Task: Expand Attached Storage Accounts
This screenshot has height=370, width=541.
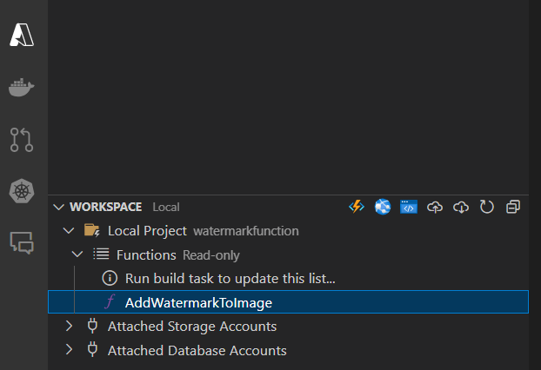Action: point(69,326)
